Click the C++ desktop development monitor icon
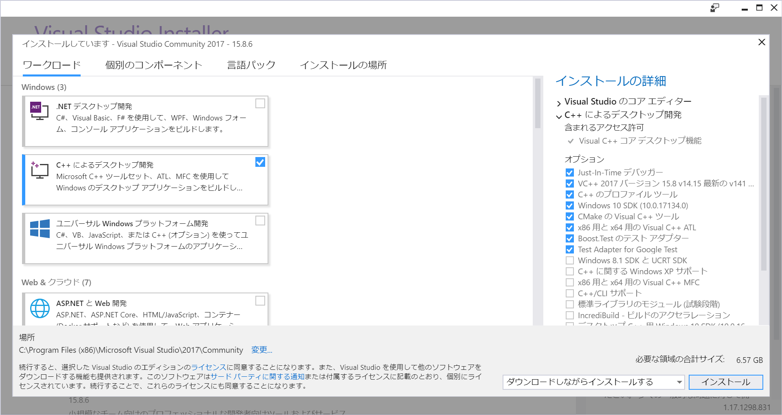782x415 pixels. (x=40, y=170)
